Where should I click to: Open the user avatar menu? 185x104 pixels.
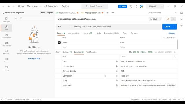point(142,6)
